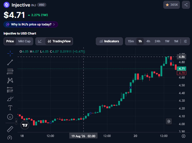Select the XABCD pattern tool
Image resolution: width=192 pixels, height=143 pixels.
[10, 80]
